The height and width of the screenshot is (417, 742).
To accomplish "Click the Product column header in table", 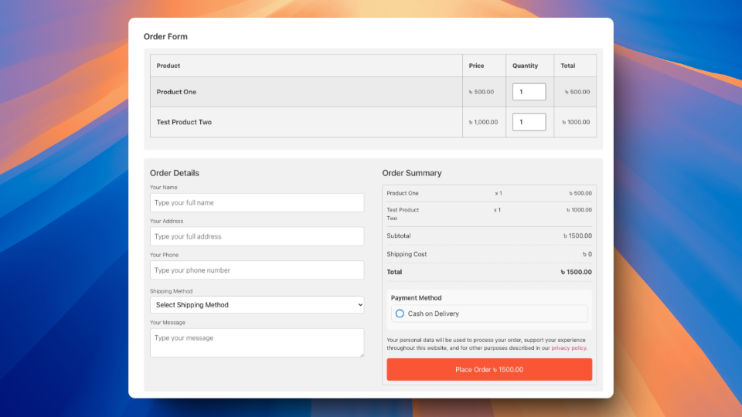I will point(168,66).
